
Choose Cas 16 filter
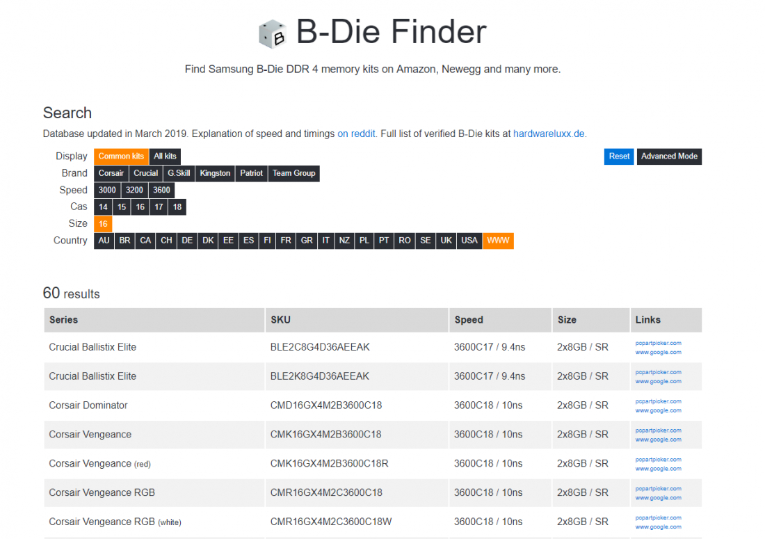[x=140, y=207]
